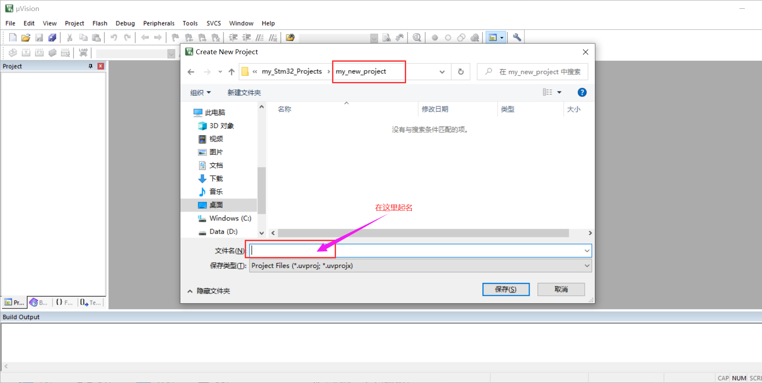Select Windows (C:) in the folder tree
Screen dimensions: 762x383
click(x=224, y=218)
